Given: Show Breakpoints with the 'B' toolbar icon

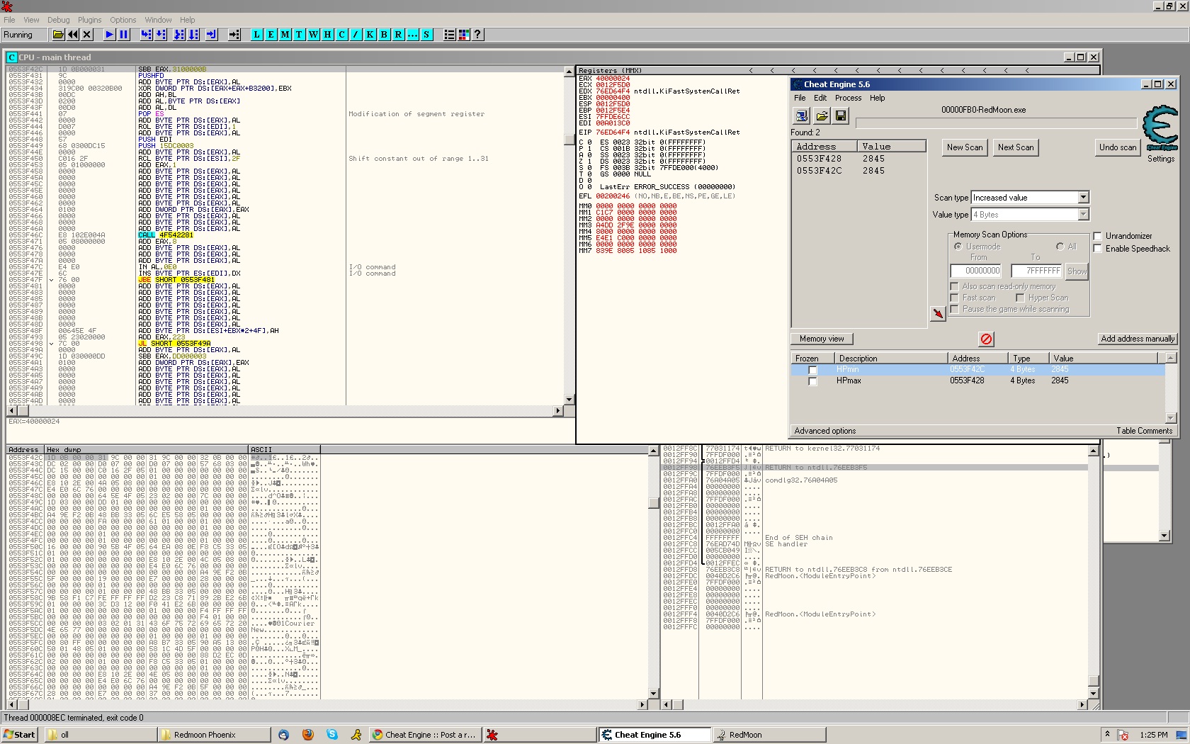Looking at the screenshot, I should point(384,35).
